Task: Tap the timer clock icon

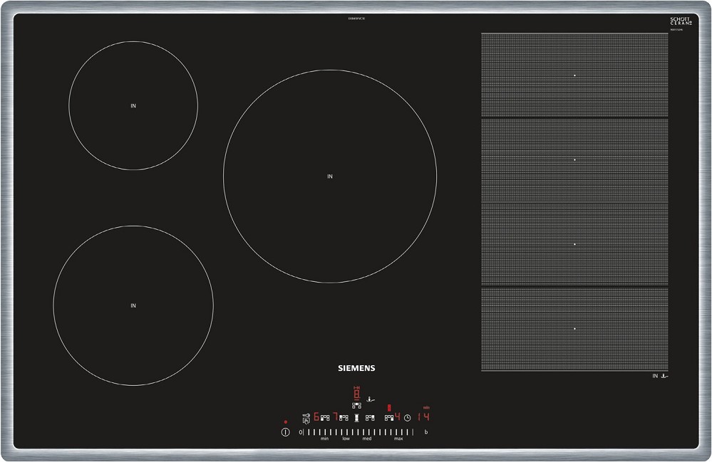Action: point(408,418)
